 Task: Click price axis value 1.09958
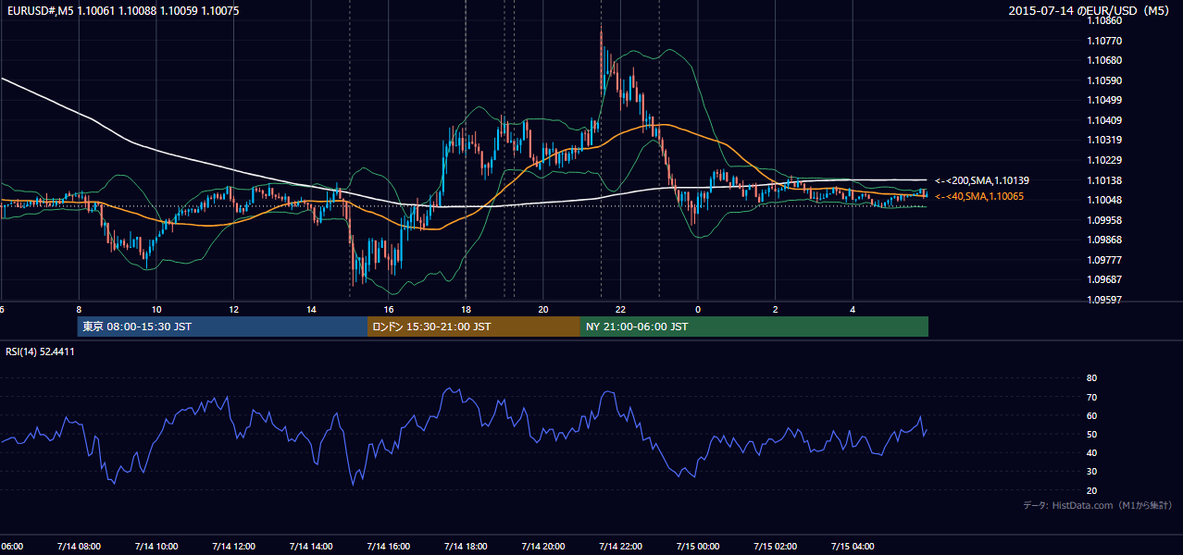(x=1104, y=220)
